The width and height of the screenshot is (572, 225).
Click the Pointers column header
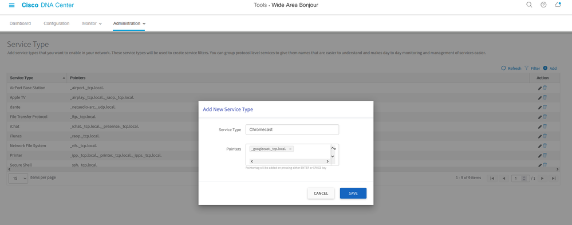tap(298, 78)
